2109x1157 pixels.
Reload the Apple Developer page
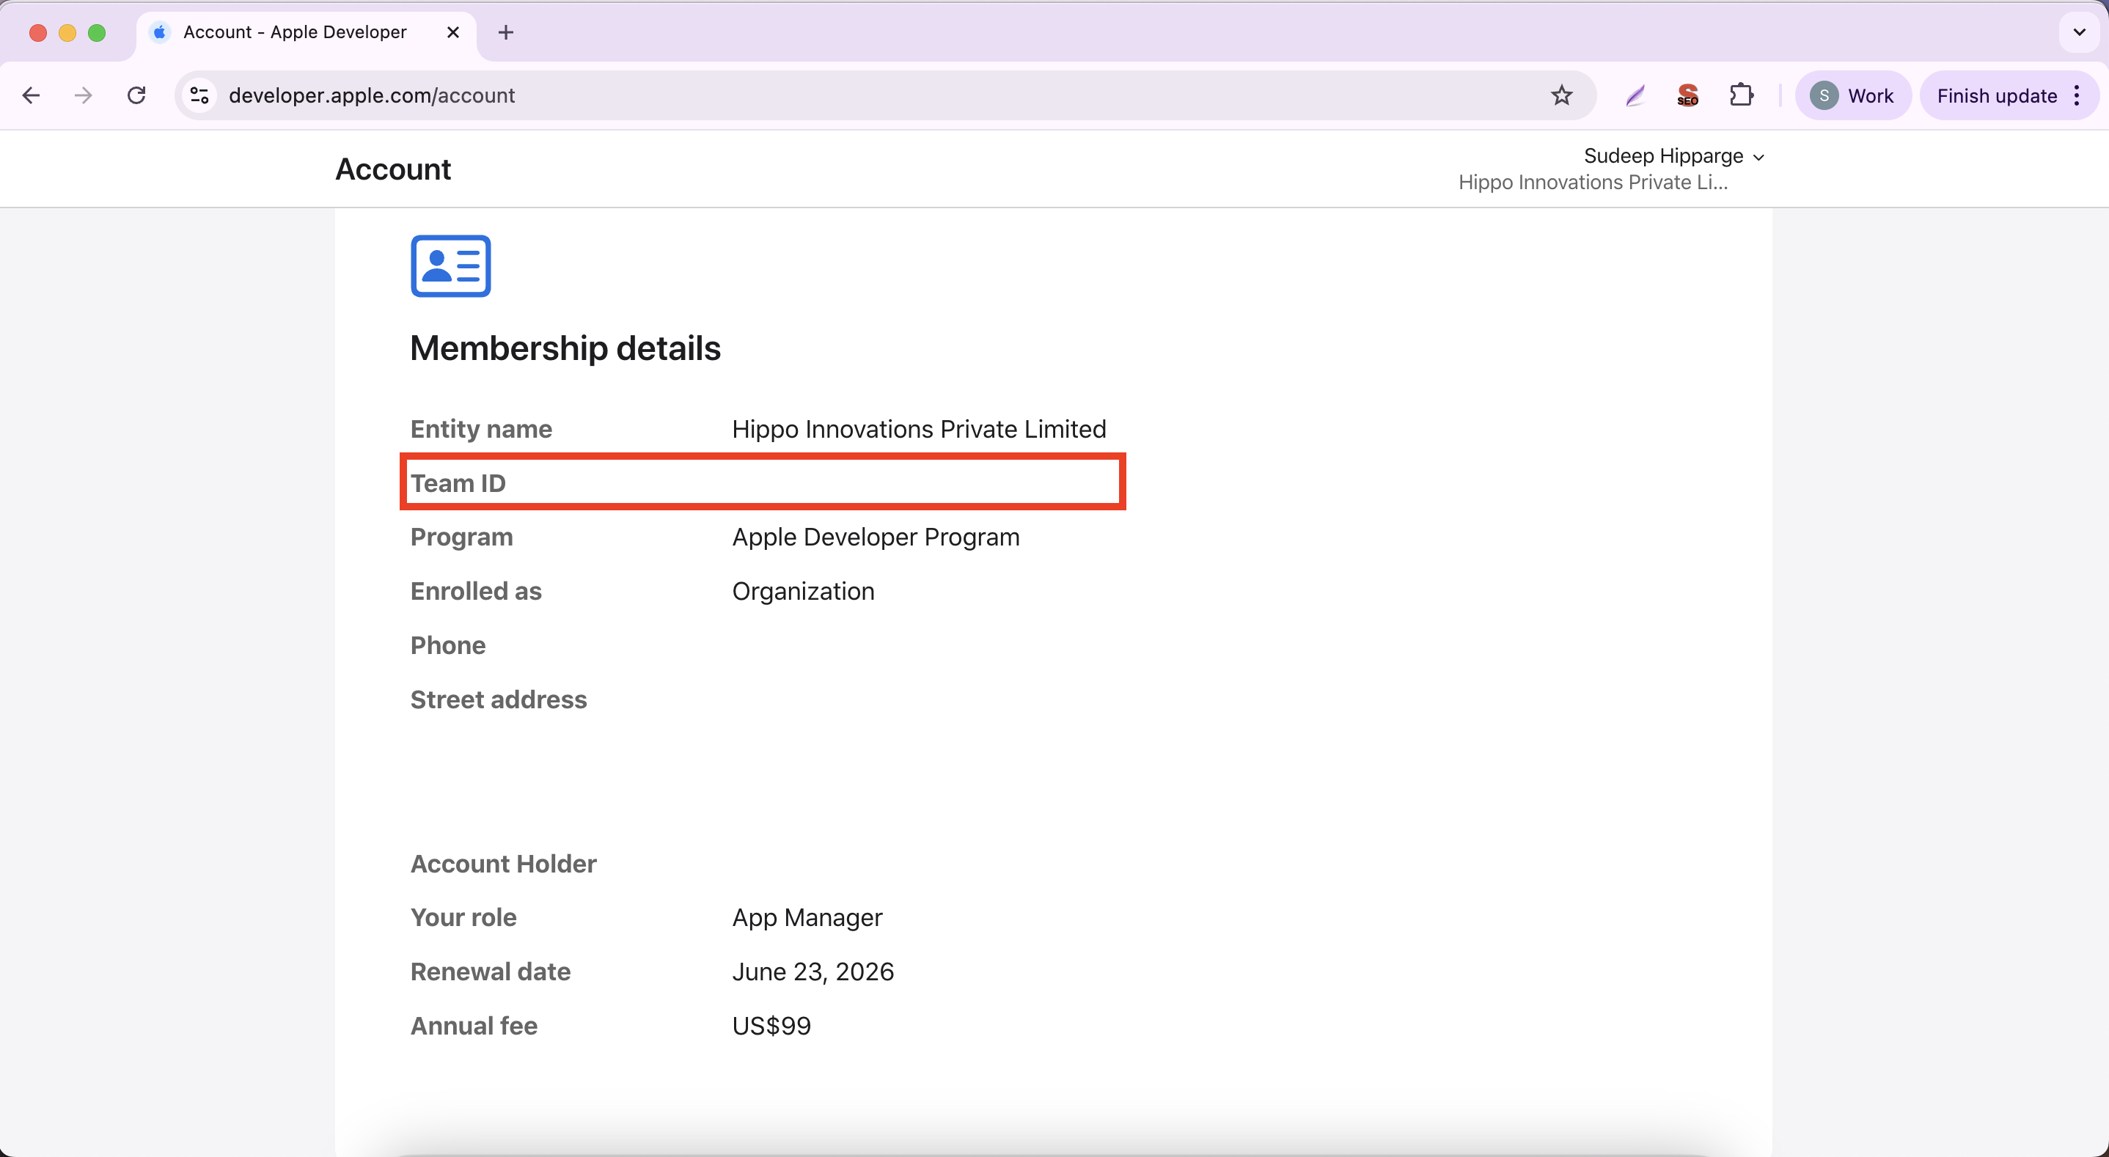(x=136, y=96)
